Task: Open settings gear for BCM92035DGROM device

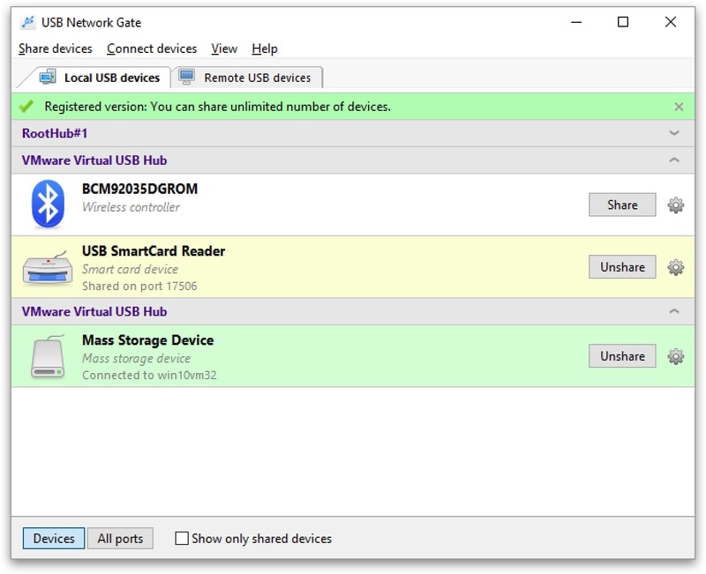Action: [675, 205]
